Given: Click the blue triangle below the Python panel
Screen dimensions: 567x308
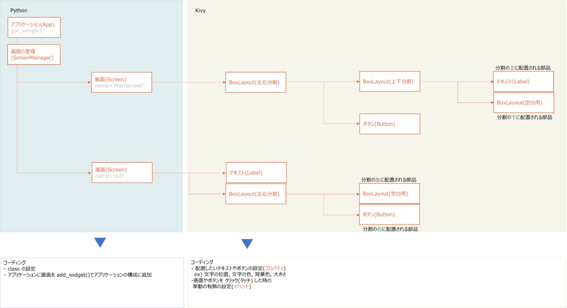Looking at the screenshot, I should (x=100, y=242).
